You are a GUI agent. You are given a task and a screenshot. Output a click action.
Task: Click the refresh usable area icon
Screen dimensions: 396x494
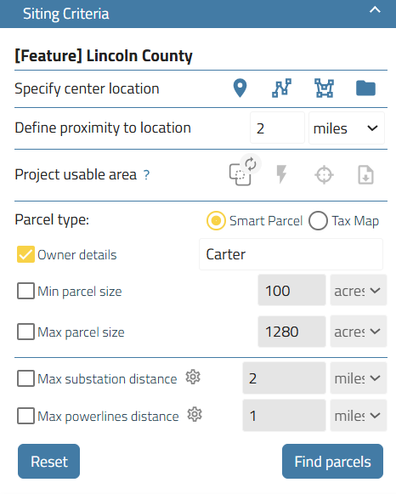click(251, 164)
